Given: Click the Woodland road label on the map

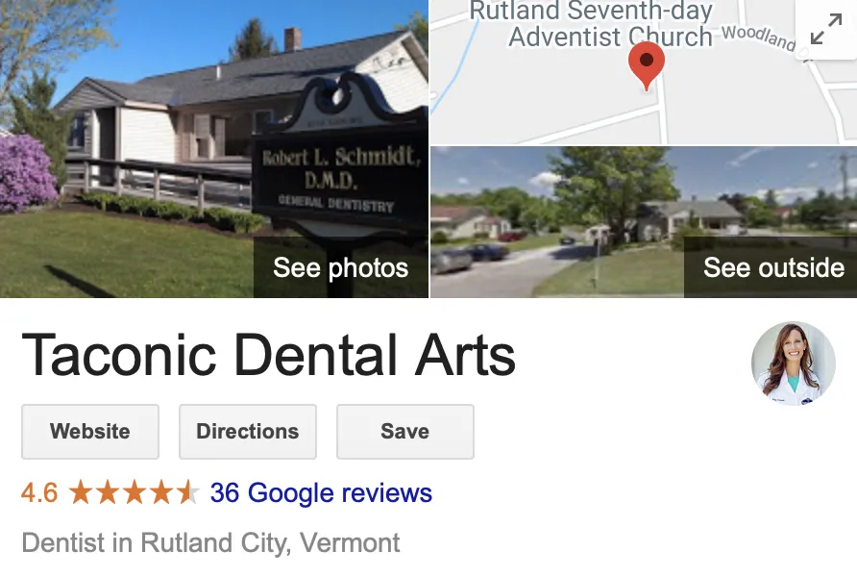Looking at the screenshot, I should (758, 38).
